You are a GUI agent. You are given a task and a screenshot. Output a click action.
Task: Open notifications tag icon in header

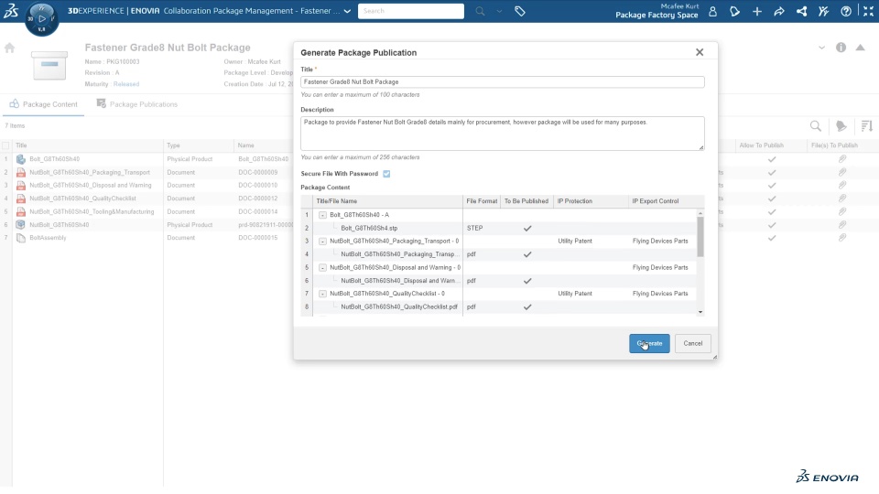734,11
